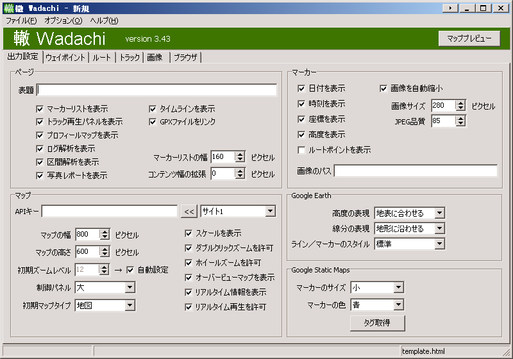Focus the 表題 title input field
Image resolution: width=513 pixels, height=359 pixels.
[156, 90]
